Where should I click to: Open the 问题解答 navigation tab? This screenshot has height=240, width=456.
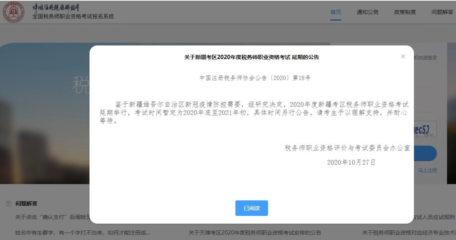click(x=442, y=12)
